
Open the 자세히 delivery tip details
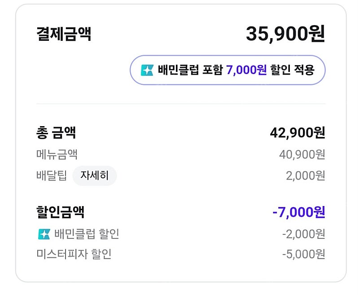pyautogui.click(x=95, y=176)
